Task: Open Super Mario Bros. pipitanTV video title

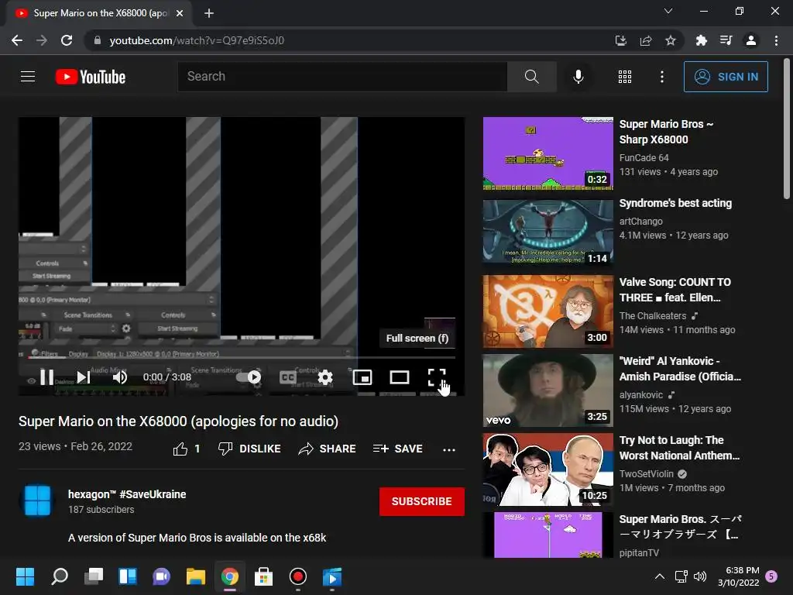Action: [x=681, y=527]
